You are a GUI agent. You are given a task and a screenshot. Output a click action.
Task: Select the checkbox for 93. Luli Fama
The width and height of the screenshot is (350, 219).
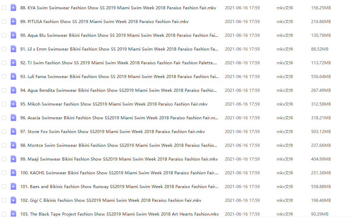point(4,76)
